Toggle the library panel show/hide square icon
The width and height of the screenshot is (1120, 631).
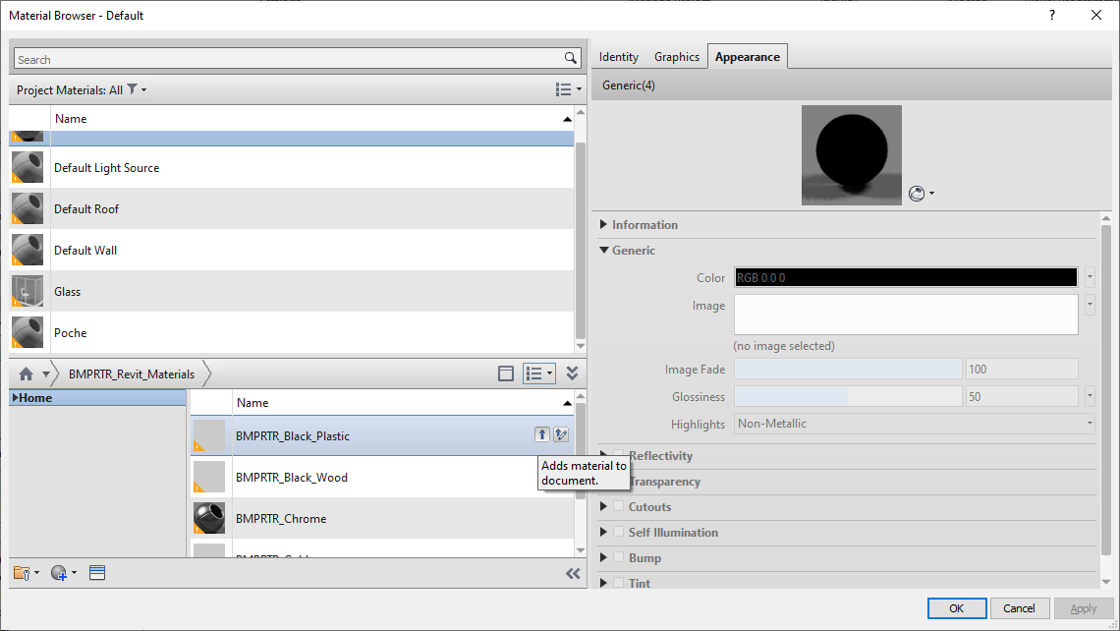[x=506, y=373]
